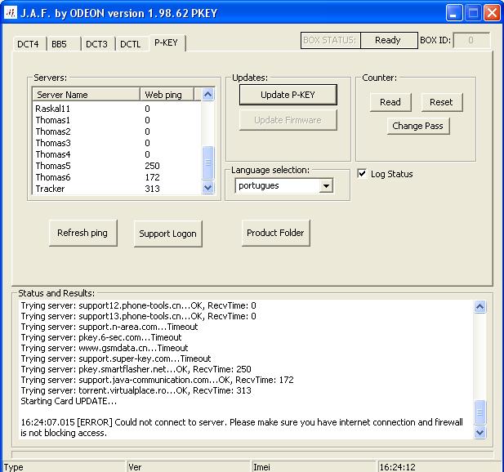
Task: Click the Imei status bar field
Action: click(x=314, y=467)
